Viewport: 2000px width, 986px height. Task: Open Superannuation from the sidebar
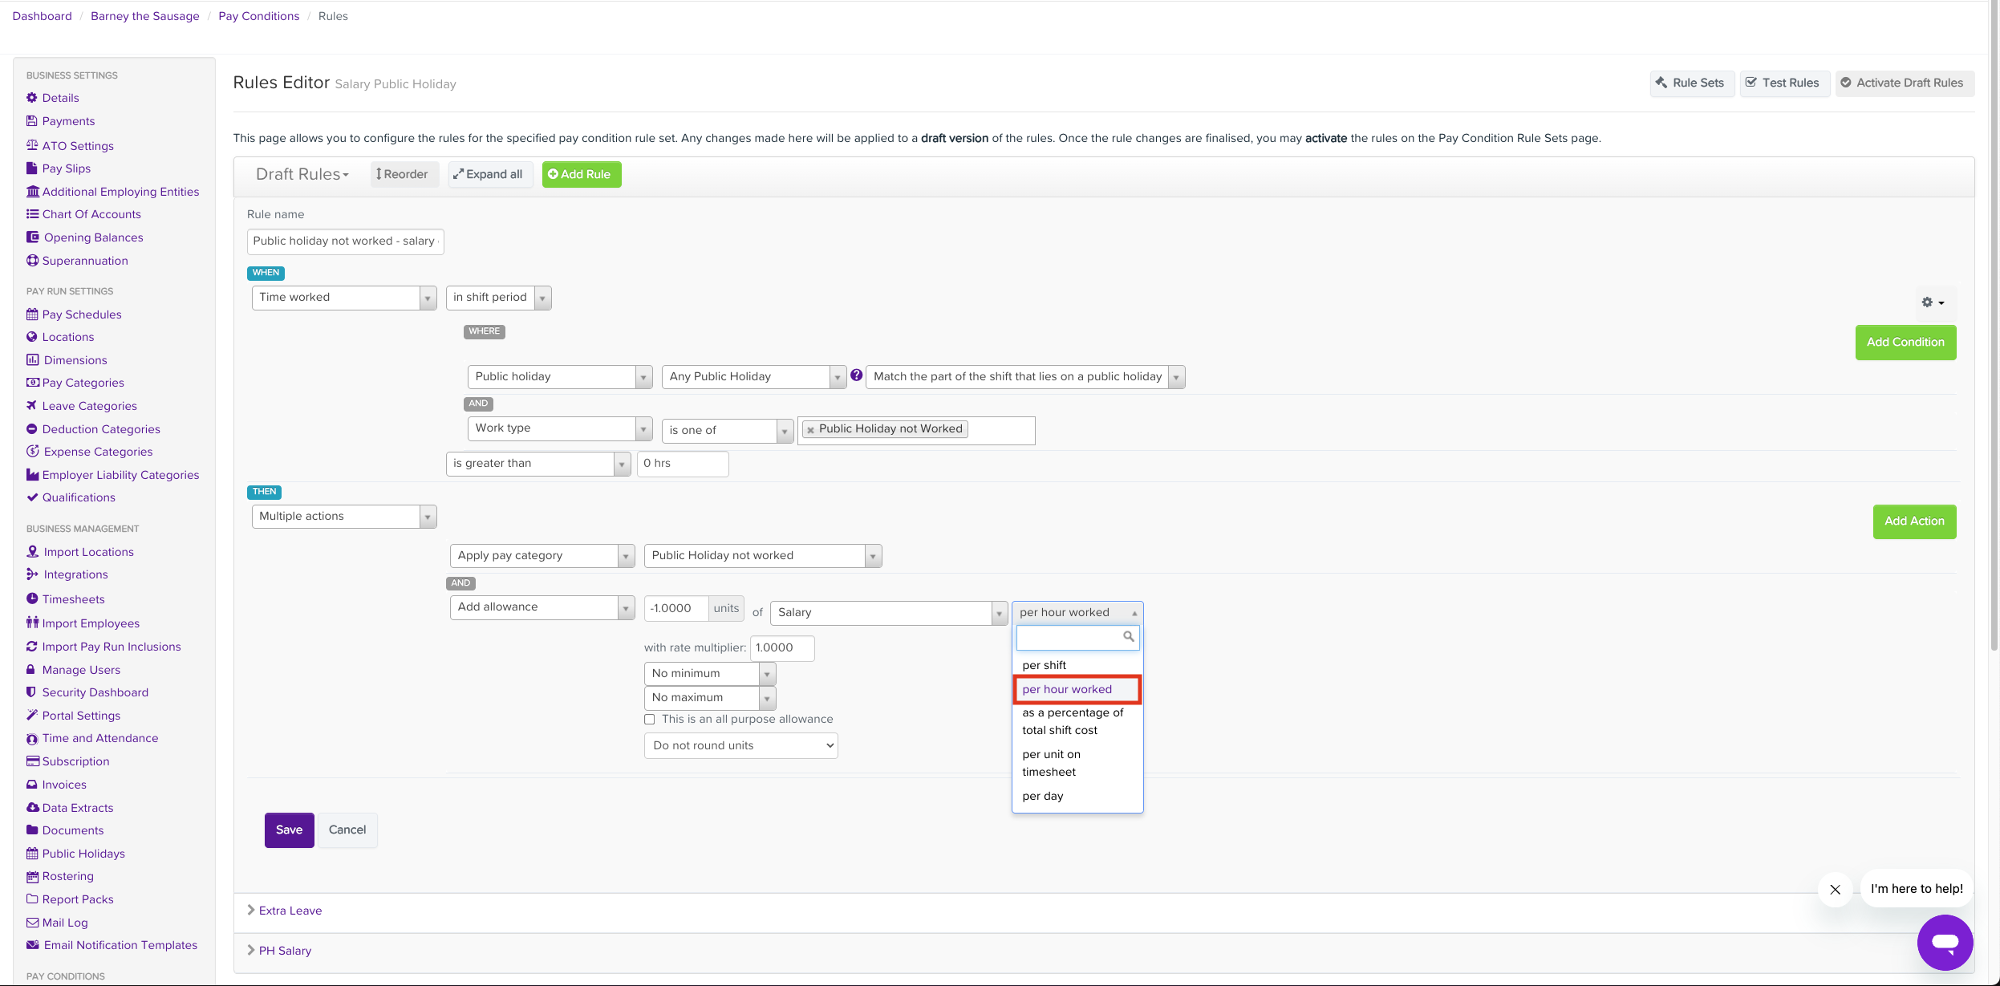tap(84, 261)
